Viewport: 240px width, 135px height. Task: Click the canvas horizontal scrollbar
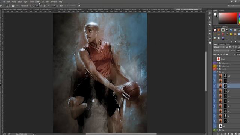[121, 134]
